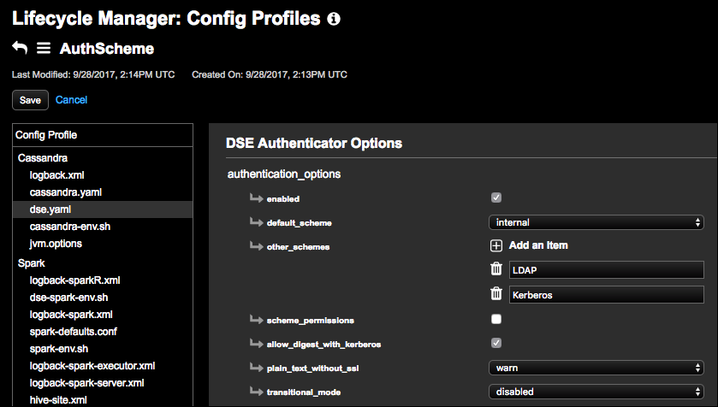Click the Cancel link
This screenshot has width=718, height=407.
click(x=71, y=100)
